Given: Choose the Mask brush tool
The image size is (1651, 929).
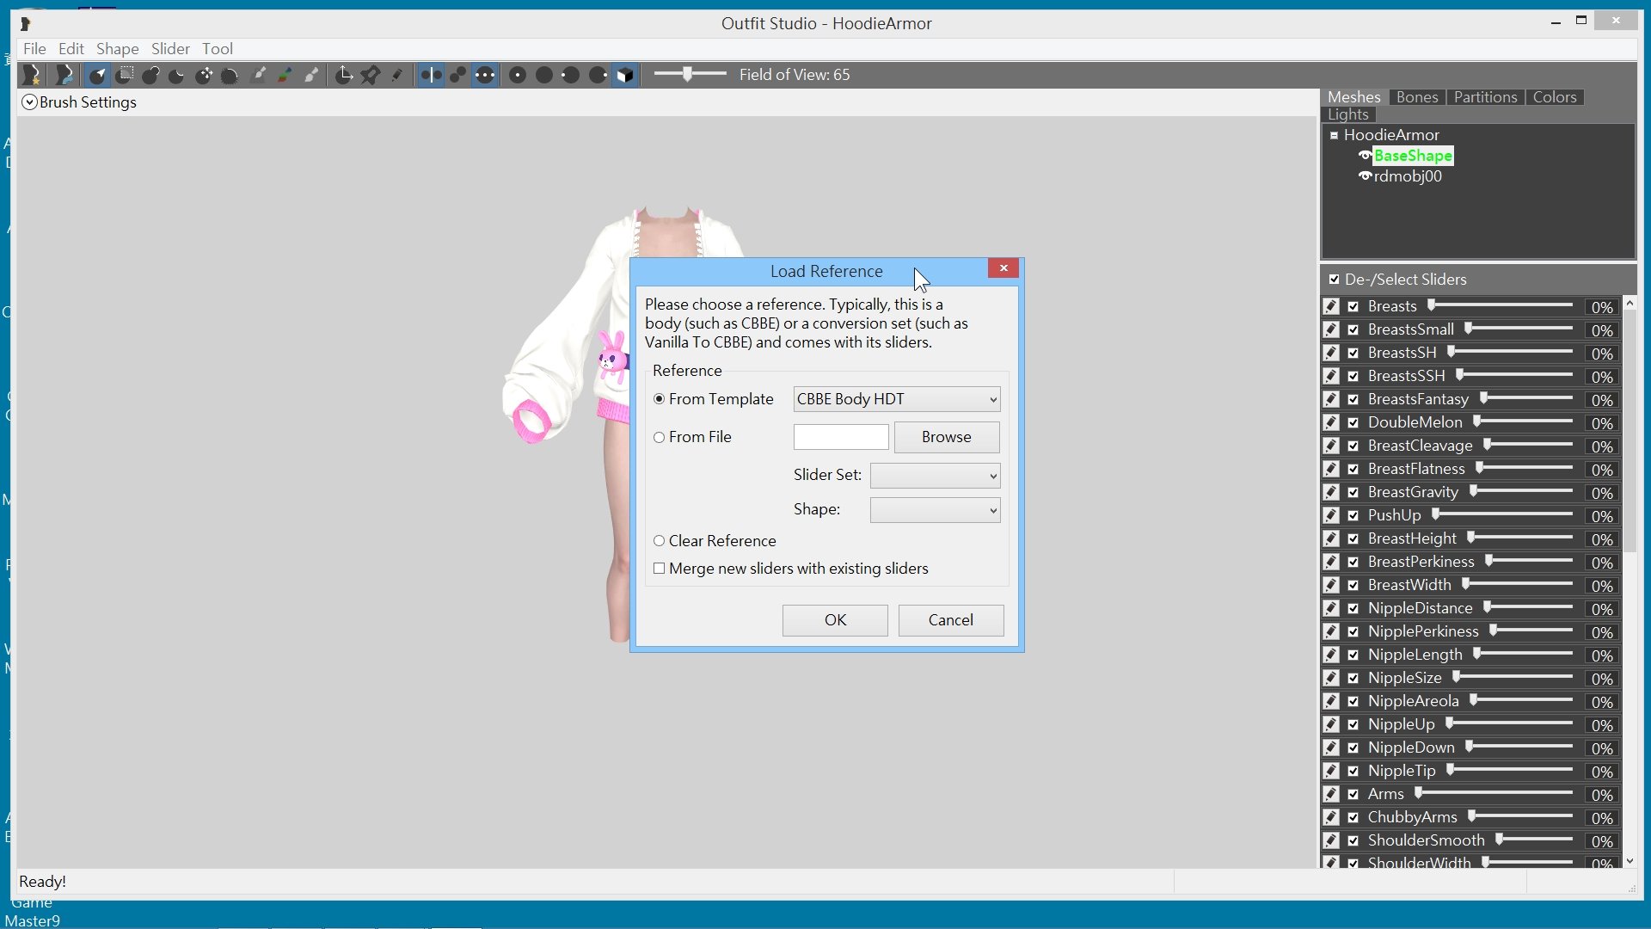Looking at the screenshot, I should [x=125, y=76].
